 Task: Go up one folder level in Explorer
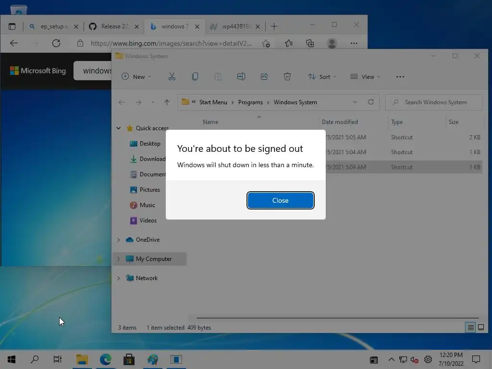pyautogui.click(x=167, y=102)
